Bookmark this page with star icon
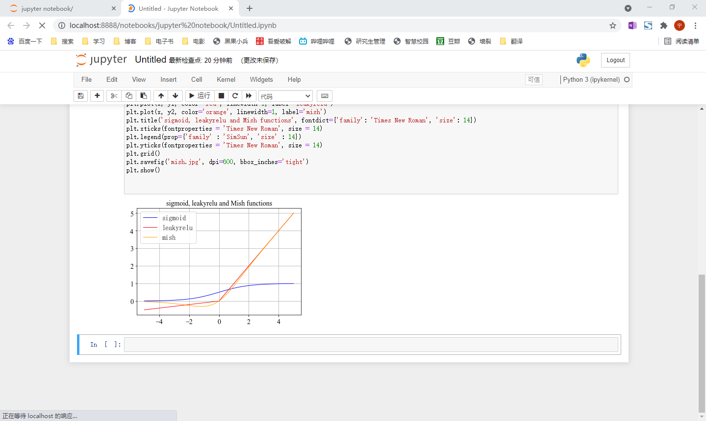The image size is (706, 421). tap(612, 25)
